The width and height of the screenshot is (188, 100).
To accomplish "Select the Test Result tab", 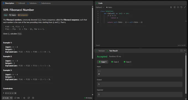I will coord(112,51).
